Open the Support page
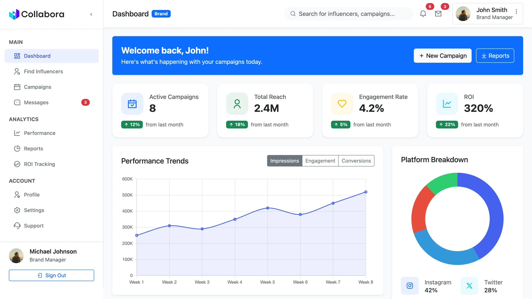The image size is (532, 299). pos(52,226)
